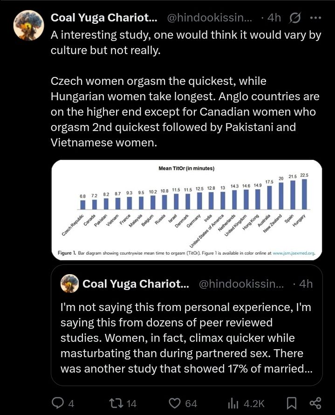Click the quoted post's @hindookissin handle
The height and width of the screenshot is (415, 335).
(x=241, y=284)
